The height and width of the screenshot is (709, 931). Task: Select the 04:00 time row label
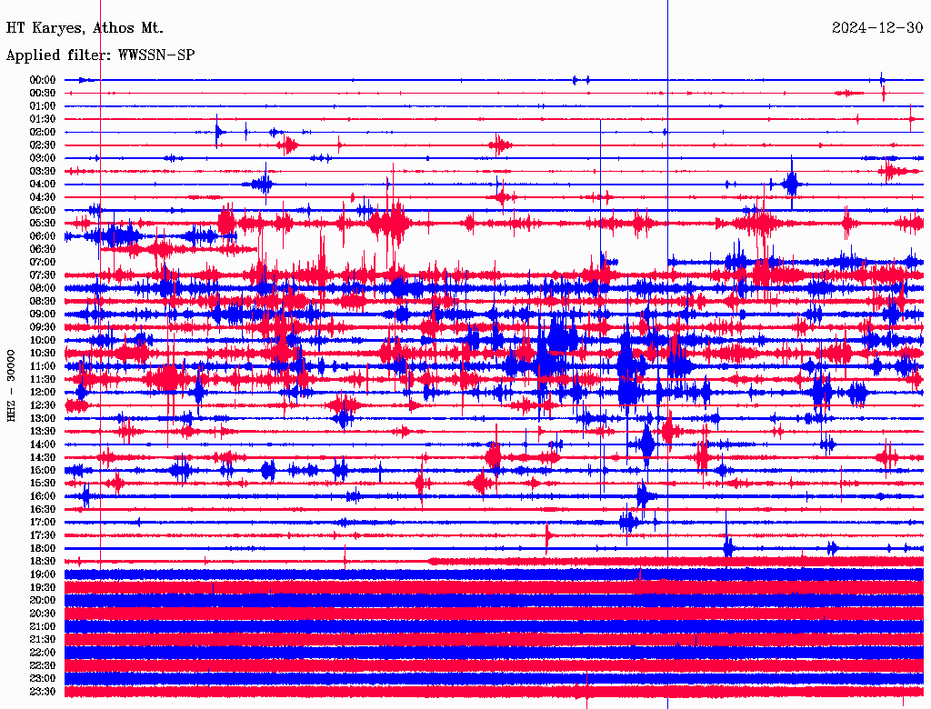pyautogui.click(x=43, y=185)
